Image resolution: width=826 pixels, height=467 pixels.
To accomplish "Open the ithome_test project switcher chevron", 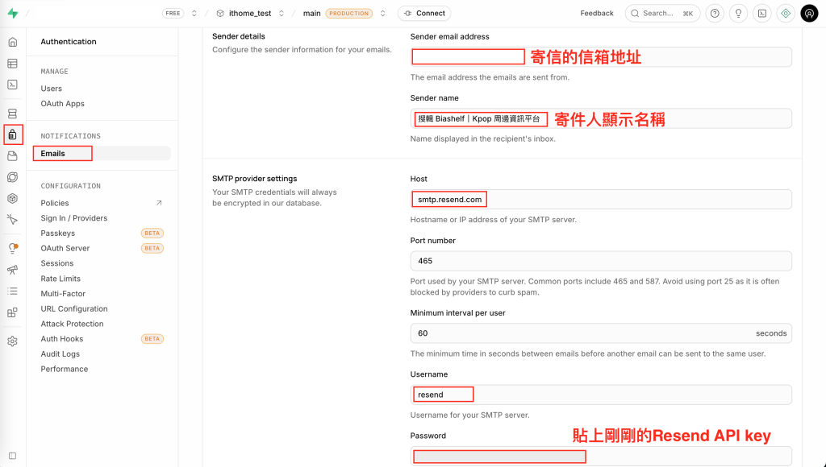I will coord(282,13).
